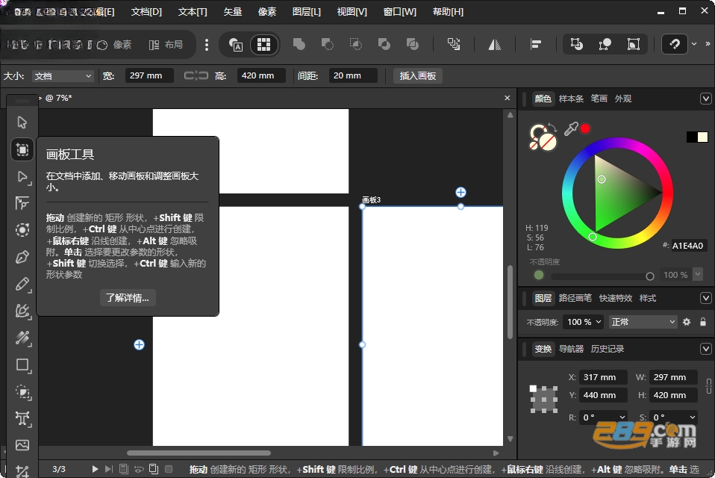The height and width of the screenshot is (478, 715).
Task: Select the Artistic Text tool
Action: pos(22,418)
